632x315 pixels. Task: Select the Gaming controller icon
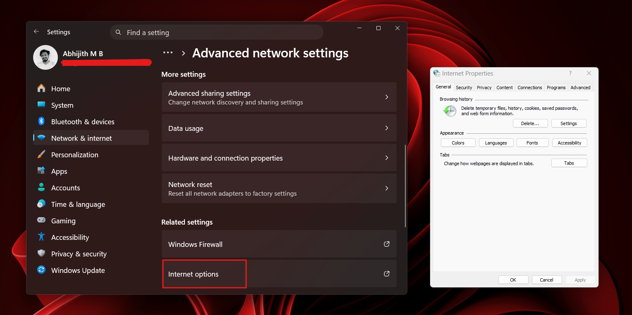pyautogui.click(x=41, y=220)
